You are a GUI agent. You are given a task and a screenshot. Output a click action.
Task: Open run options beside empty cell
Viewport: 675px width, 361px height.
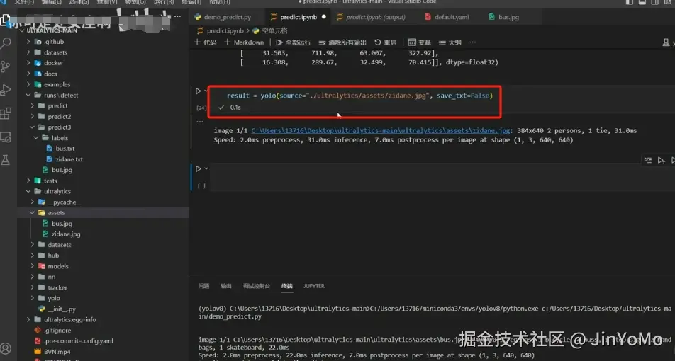pyautogui.click(x=206, y=169)
